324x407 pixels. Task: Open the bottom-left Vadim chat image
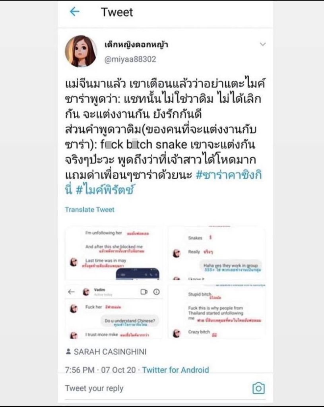coord(114,312)
